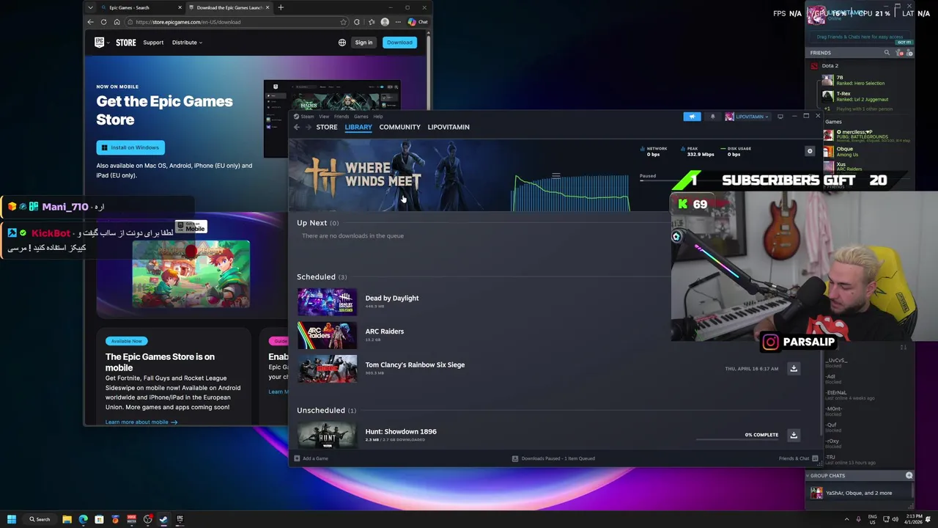Click Sign in on Epic Games Store
The width and height of the screenshot is (938, 528).
363,43
